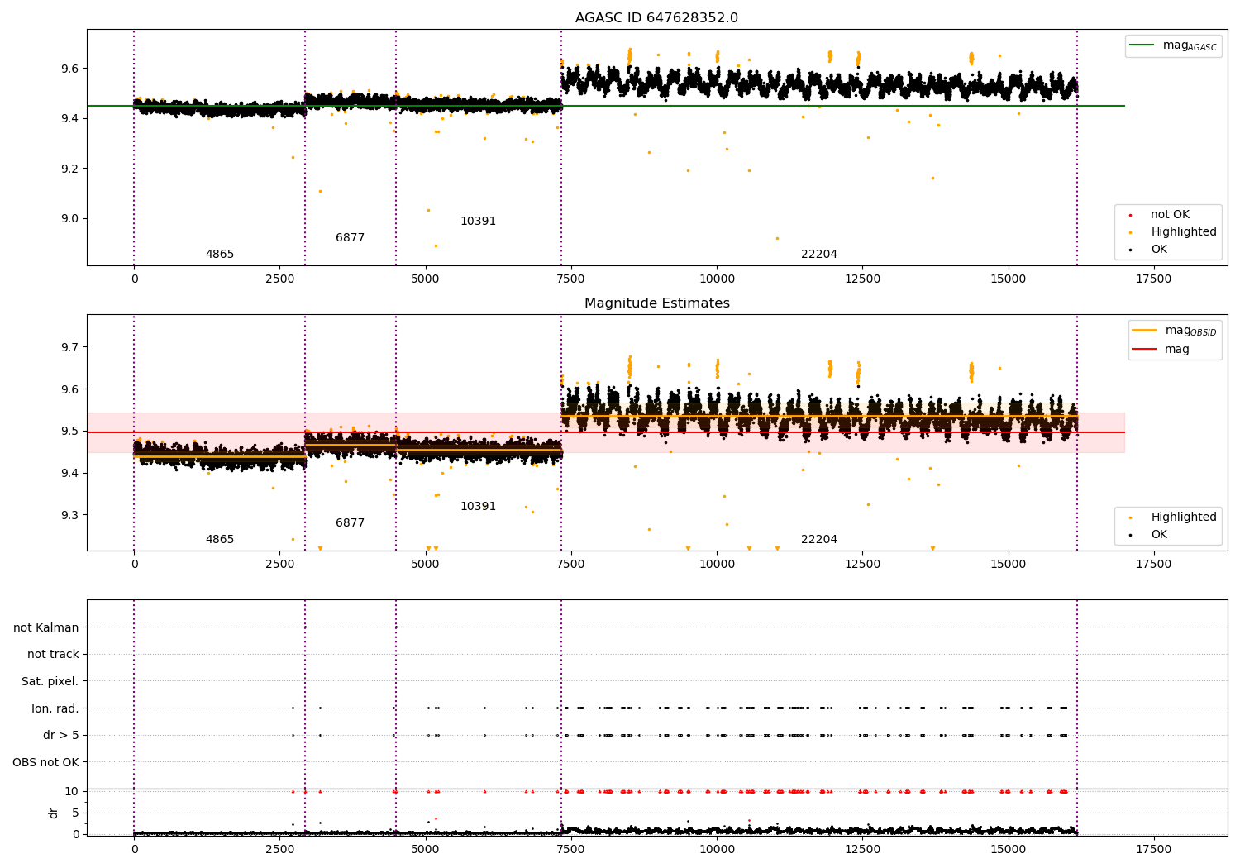Click "OK" in the Magnitude Estimates lower legend
This screenshot has width=1240, height=868.
(1159, 535)
